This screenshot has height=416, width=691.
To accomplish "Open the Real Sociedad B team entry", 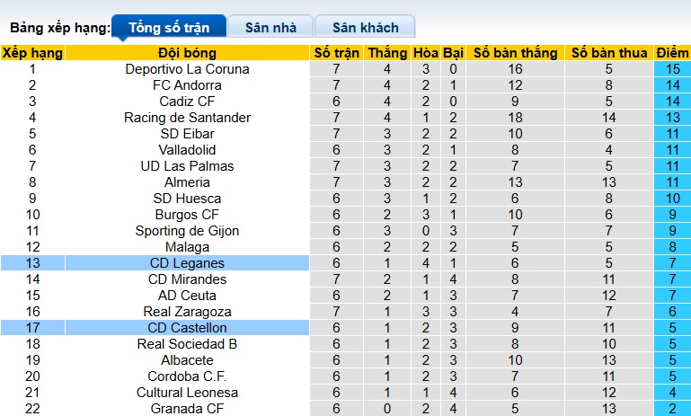I will [187, 344].
